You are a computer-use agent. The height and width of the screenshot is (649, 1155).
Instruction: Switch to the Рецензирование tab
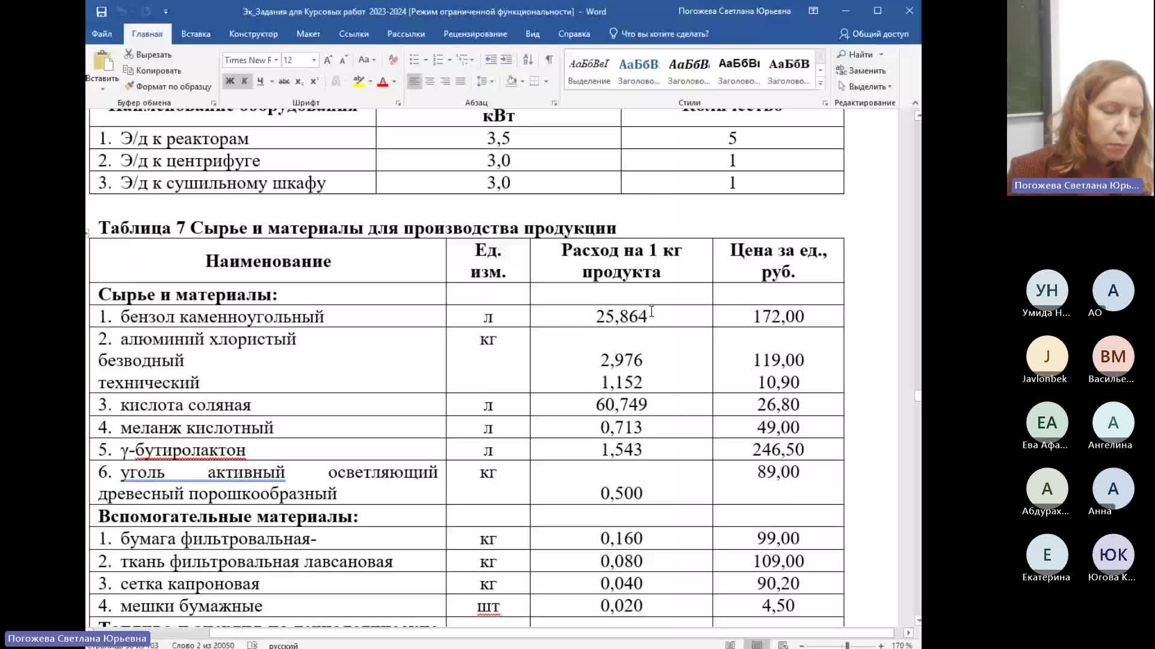click(x=475, y=34)
